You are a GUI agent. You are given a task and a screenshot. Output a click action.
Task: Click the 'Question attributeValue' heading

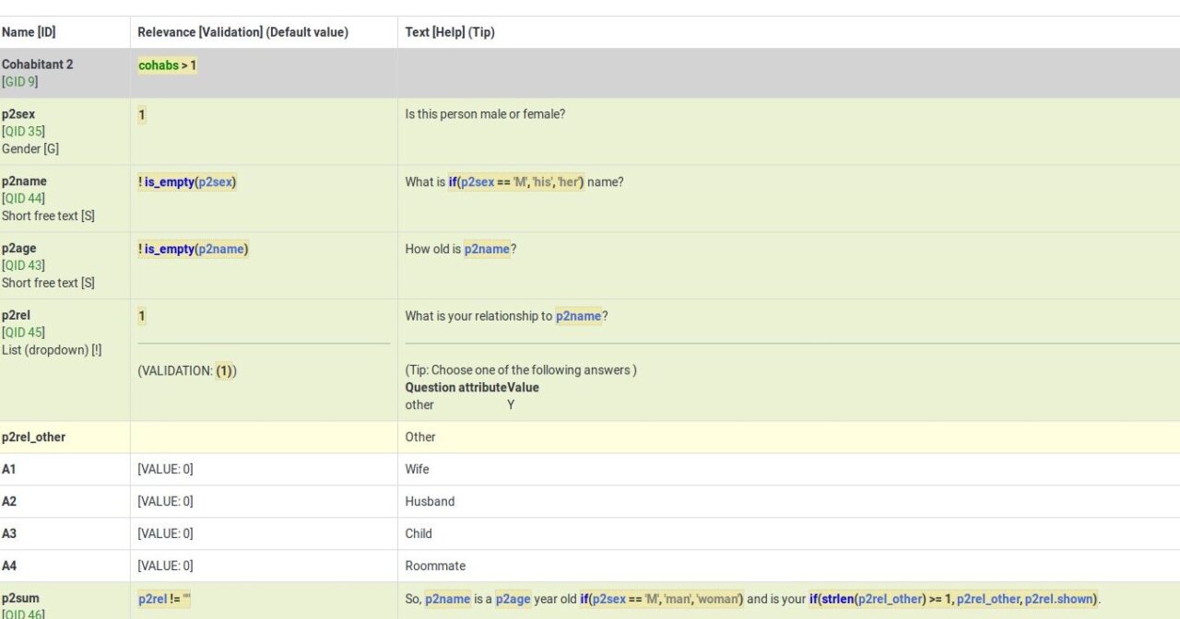point(472,388)
